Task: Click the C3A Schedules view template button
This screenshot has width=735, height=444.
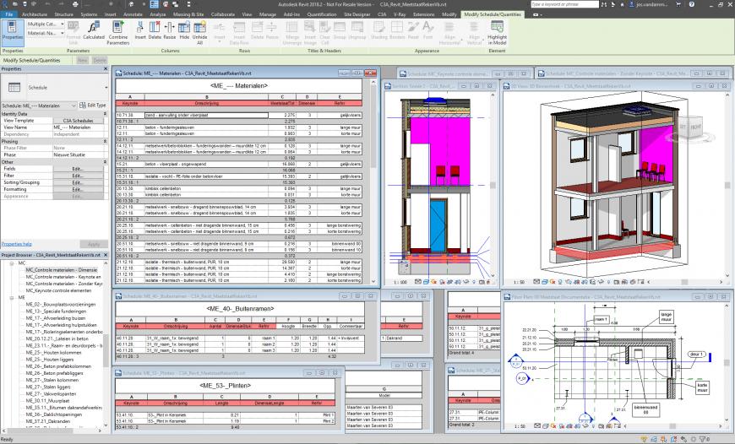Action: 78,121
